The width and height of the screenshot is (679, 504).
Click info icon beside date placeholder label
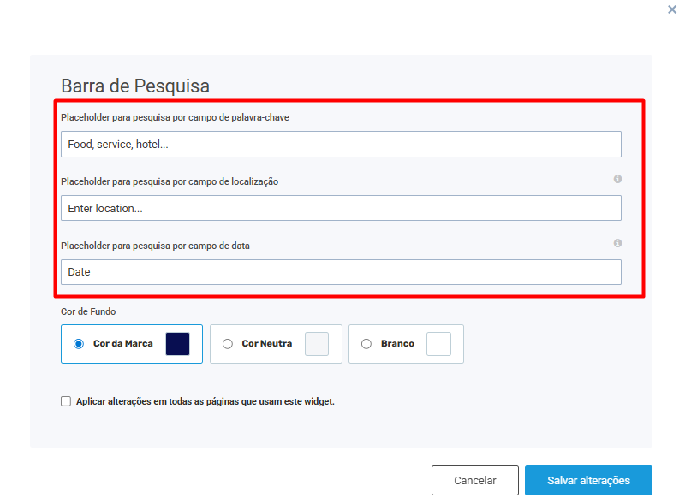click(617, 243)
